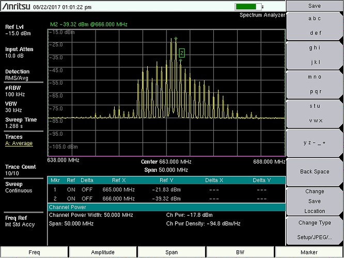Click the 'A: Average' trace link
The image size is (344, 258).
(19, 143)
